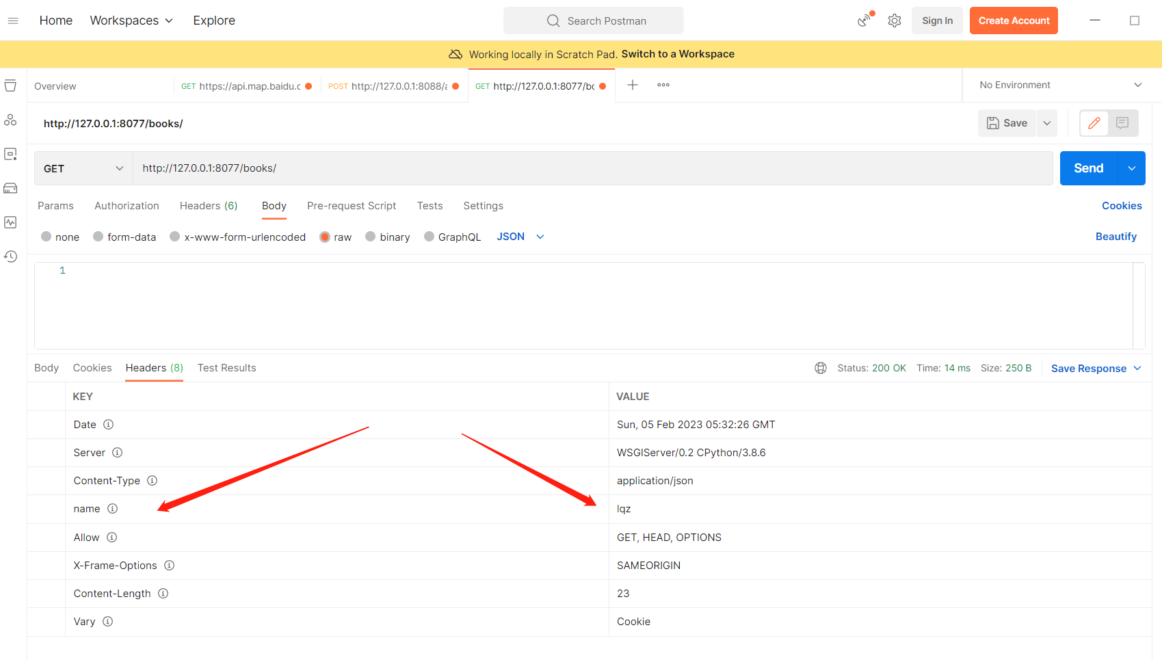The width and height of the screenshot is (1162, 660).
Task: Click the satellite capture requests icon
Action: coord(866,20)
